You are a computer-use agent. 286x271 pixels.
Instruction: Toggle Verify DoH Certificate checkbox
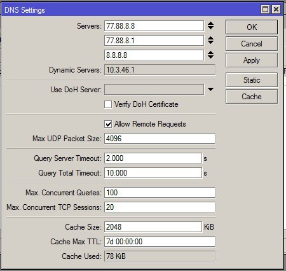pos(108,104)
